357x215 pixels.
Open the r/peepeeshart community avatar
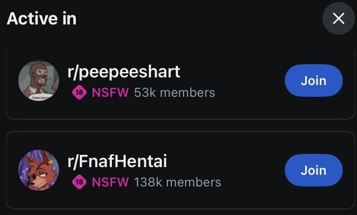(x=39, y=80)
